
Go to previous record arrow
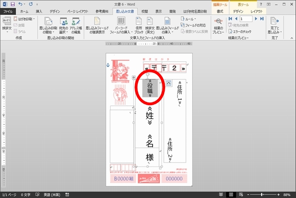tap(236, 18)
